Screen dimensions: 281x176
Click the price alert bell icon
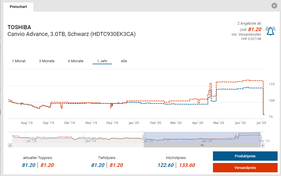click(x=270, y=31)
